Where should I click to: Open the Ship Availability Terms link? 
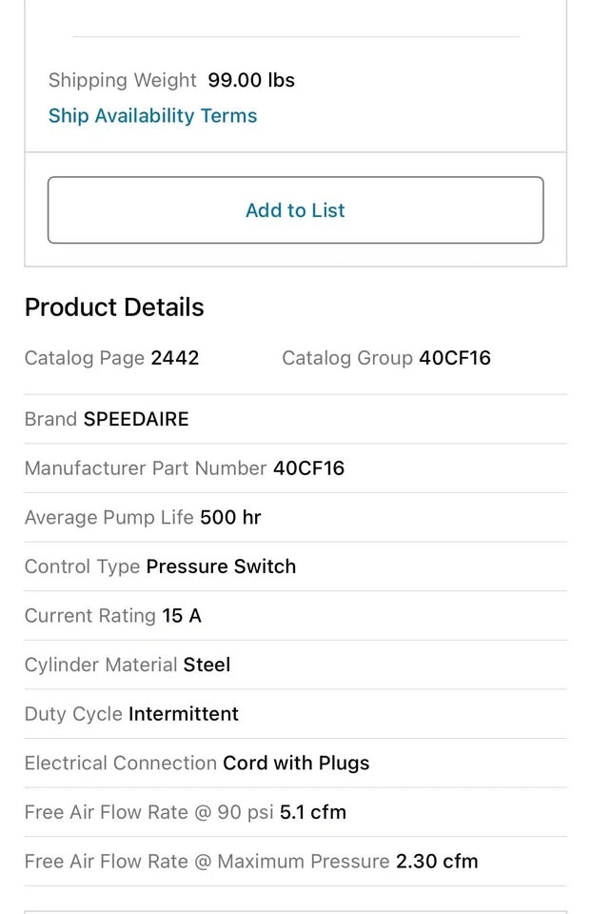(x=152, y=115)
